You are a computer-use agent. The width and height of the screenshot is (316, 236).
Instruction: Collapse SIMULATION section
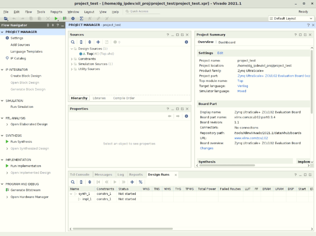coord(2,101)
